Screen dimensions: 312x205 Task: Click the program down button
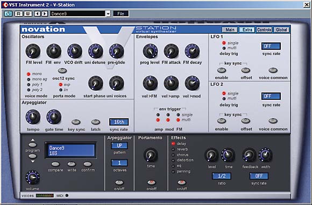click(33, 156)
